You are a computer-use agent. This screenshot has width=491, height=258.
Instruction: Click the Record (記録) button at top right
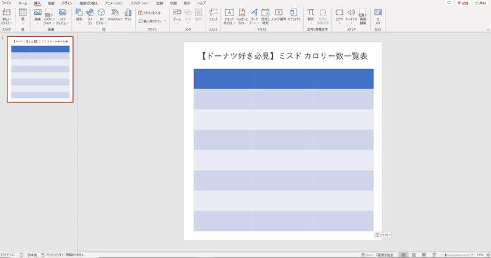point(463,3)
